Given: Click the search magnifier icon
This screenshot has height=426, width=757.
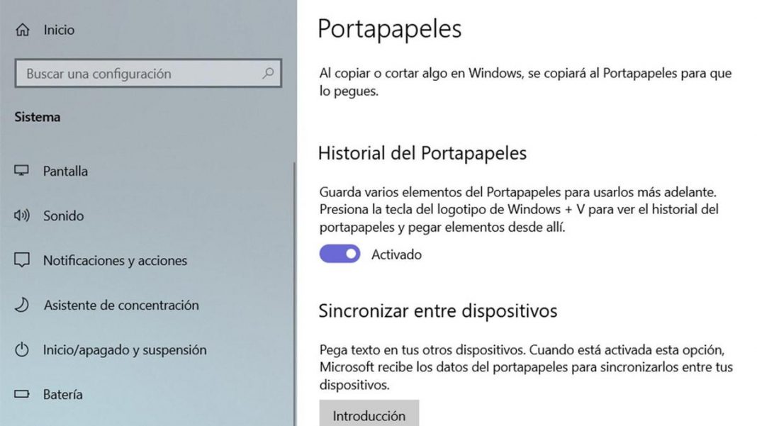Looking at the screenshot, I should coord(268,73).
